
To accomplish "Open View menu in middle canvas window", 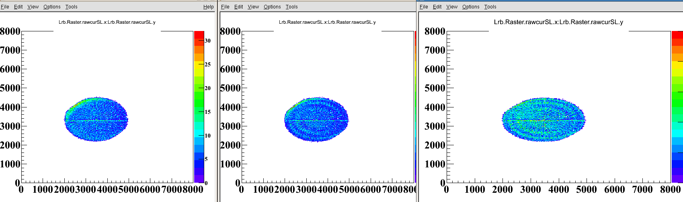I will [253, 7].
